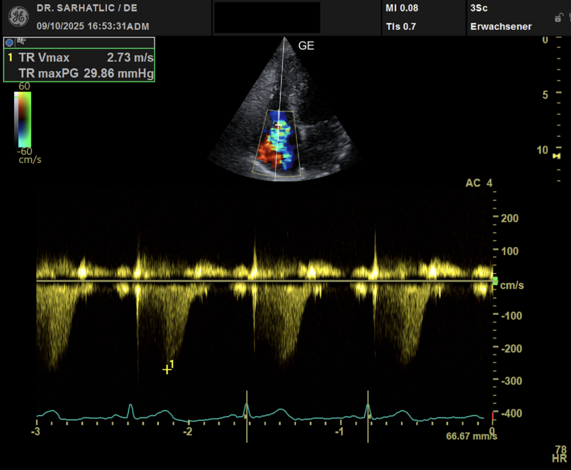Select the yellow caliper cross marker 1
Image resolution: width=571 pixels, height=470 pixels.
pyautogui.click(x=166, y=370)
